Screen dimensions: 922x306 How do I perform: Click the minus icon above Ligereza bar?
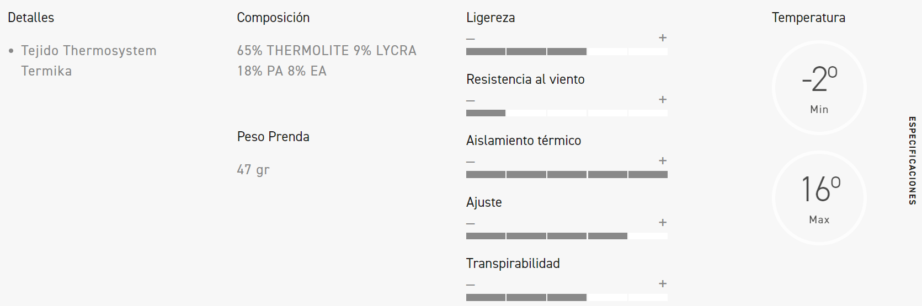pyautogui.click(x=471, y=39)
